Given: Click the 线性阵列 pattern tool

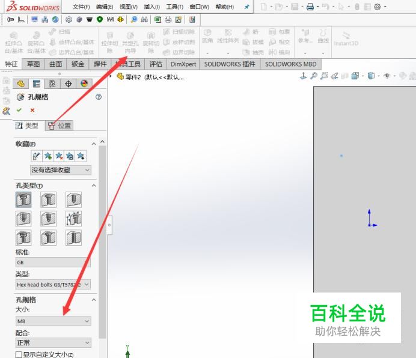Looking at the screenshot, I should click(228, 37).
